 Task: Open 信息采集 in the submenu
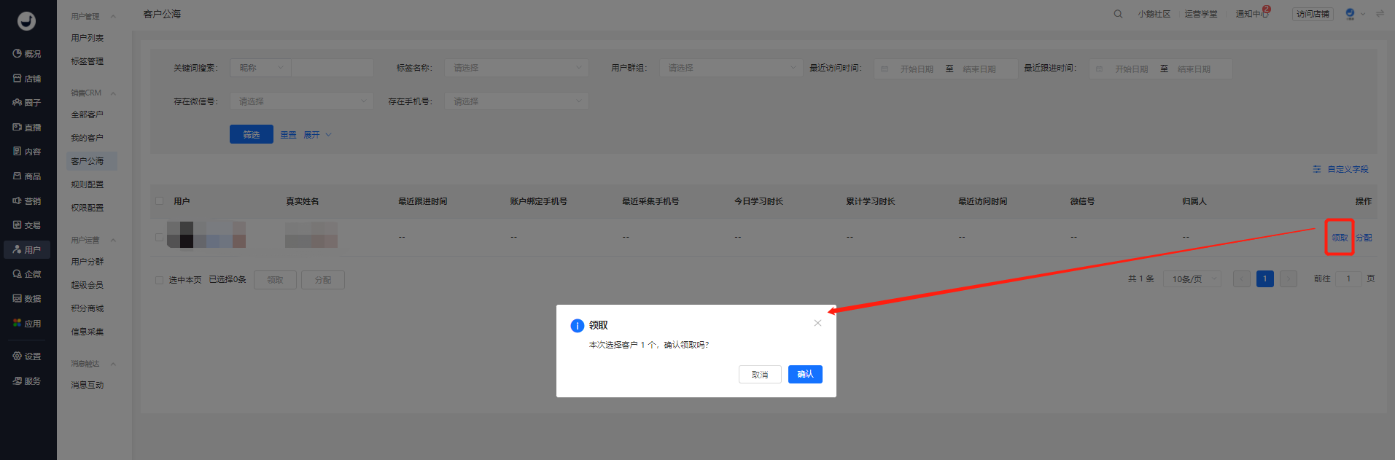click(x=88, y=332)
